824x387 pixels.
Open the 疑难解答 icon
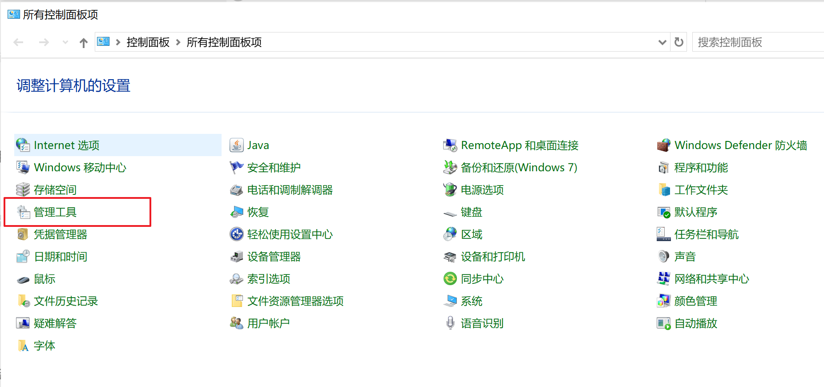point(23,323)
